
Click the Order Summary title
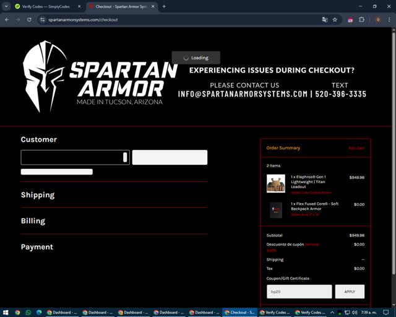click(283, 148)
